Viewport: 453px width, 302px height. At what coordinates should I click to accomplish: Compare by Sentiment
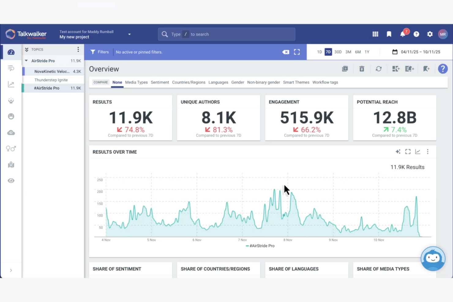point(160,82)
